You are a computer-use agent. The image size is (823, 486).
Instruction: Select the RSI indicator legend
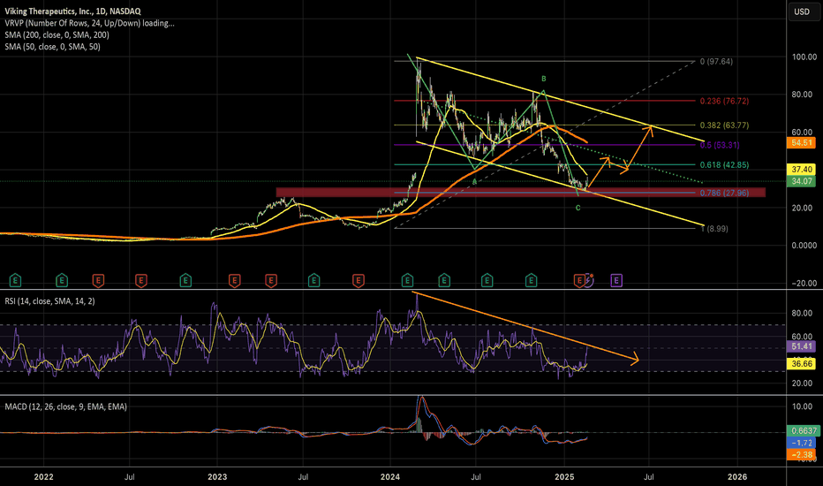tap(49, 301)
